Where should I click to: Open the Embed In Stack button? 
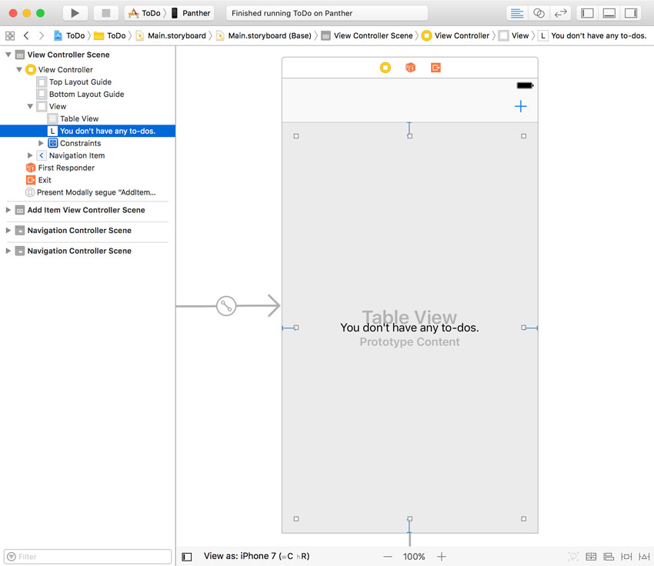[x=591, y=557]
